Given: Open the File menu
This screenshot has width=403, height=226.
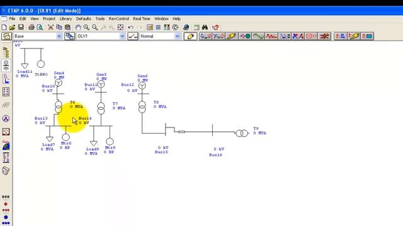Looking at the screenshot, I should 12,19.
